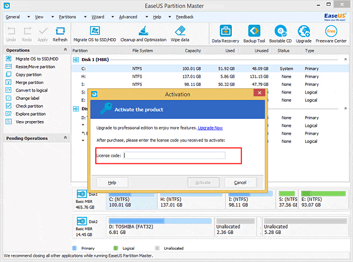
Task: Select D: TOSHIBA (FAT32) block in disk map
Action: [x=160, y=227]
